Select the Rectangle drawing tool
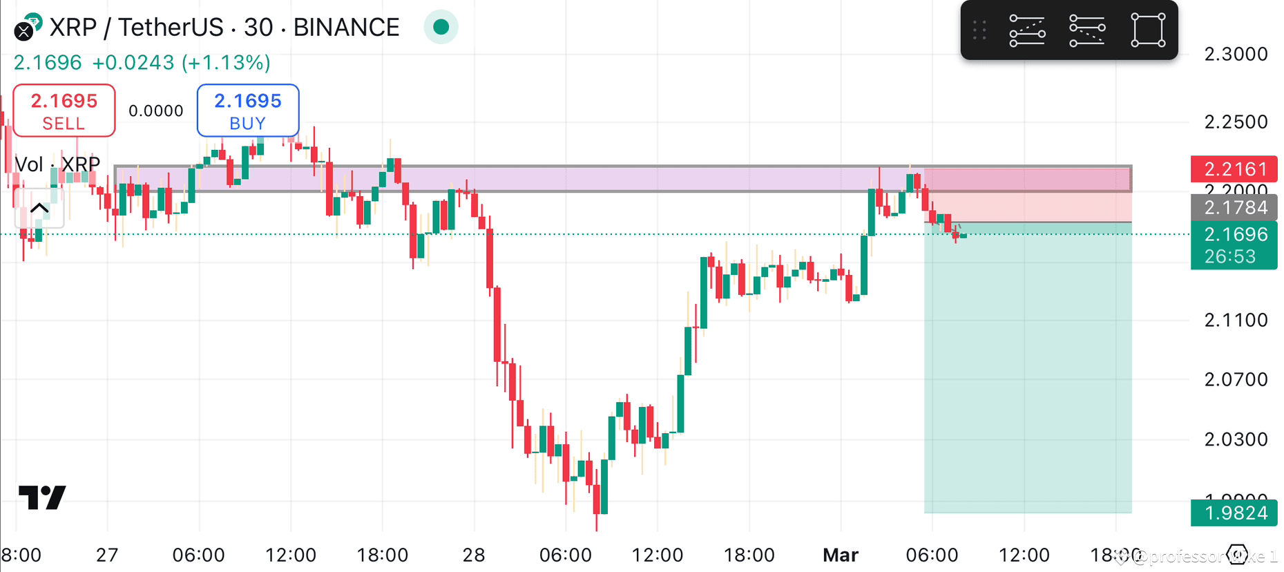The width and height of the screenshot is (1284, 572). click(x=1147, y=30)
